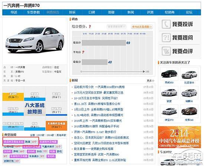This screenshot has width=204, height=166.
Task: Open the 投诉 complaints tab
Action: [72, 12]
